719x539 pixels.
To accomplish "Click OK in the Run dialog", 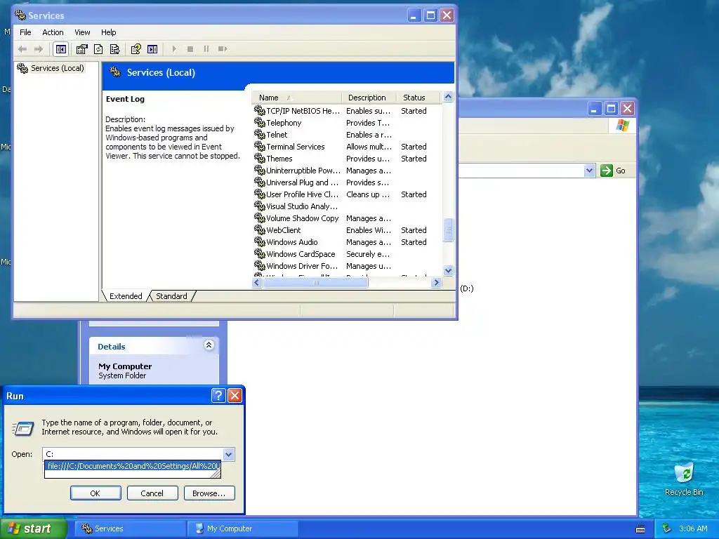I will 95,493.
